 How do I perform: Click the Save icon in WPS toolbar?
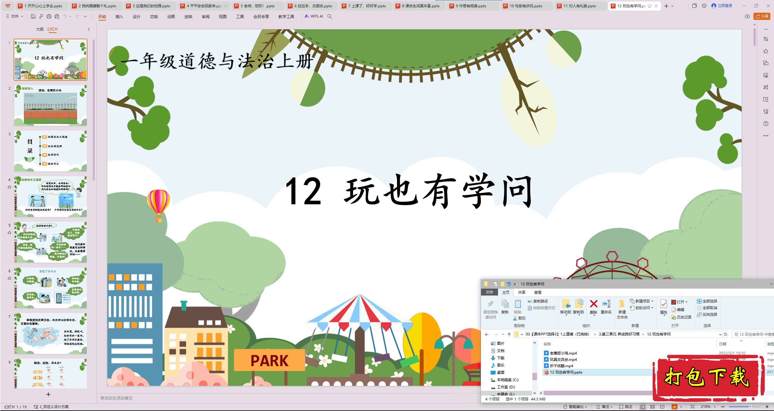coord(33,16)
